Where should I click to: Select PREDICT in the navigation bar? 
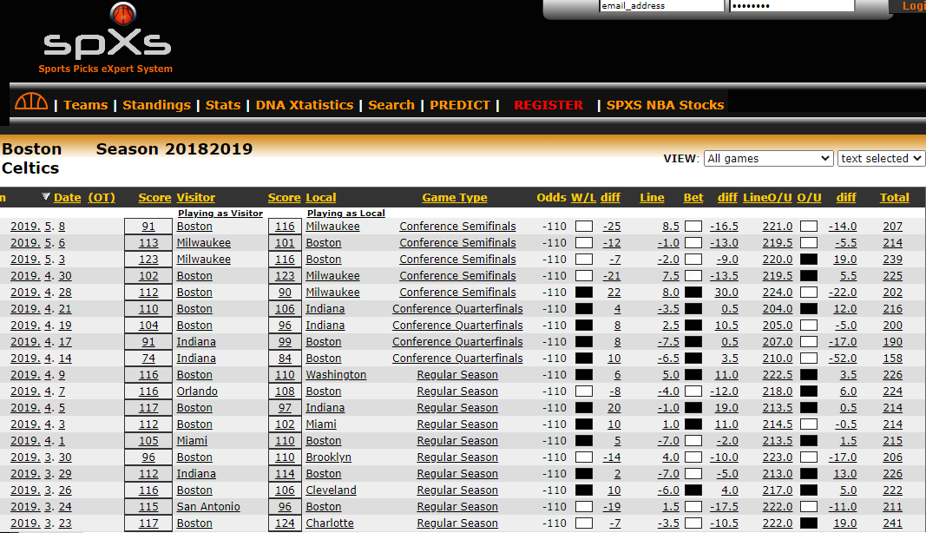[460, 105]
